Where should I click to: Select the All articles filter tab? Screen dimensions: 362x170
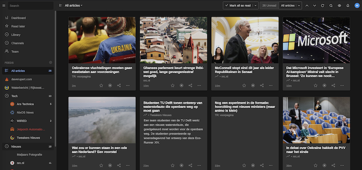(287, 5)
